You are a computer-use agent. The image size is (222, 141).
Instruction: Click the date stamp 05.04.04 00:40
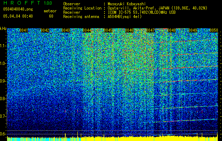point(18,16)
